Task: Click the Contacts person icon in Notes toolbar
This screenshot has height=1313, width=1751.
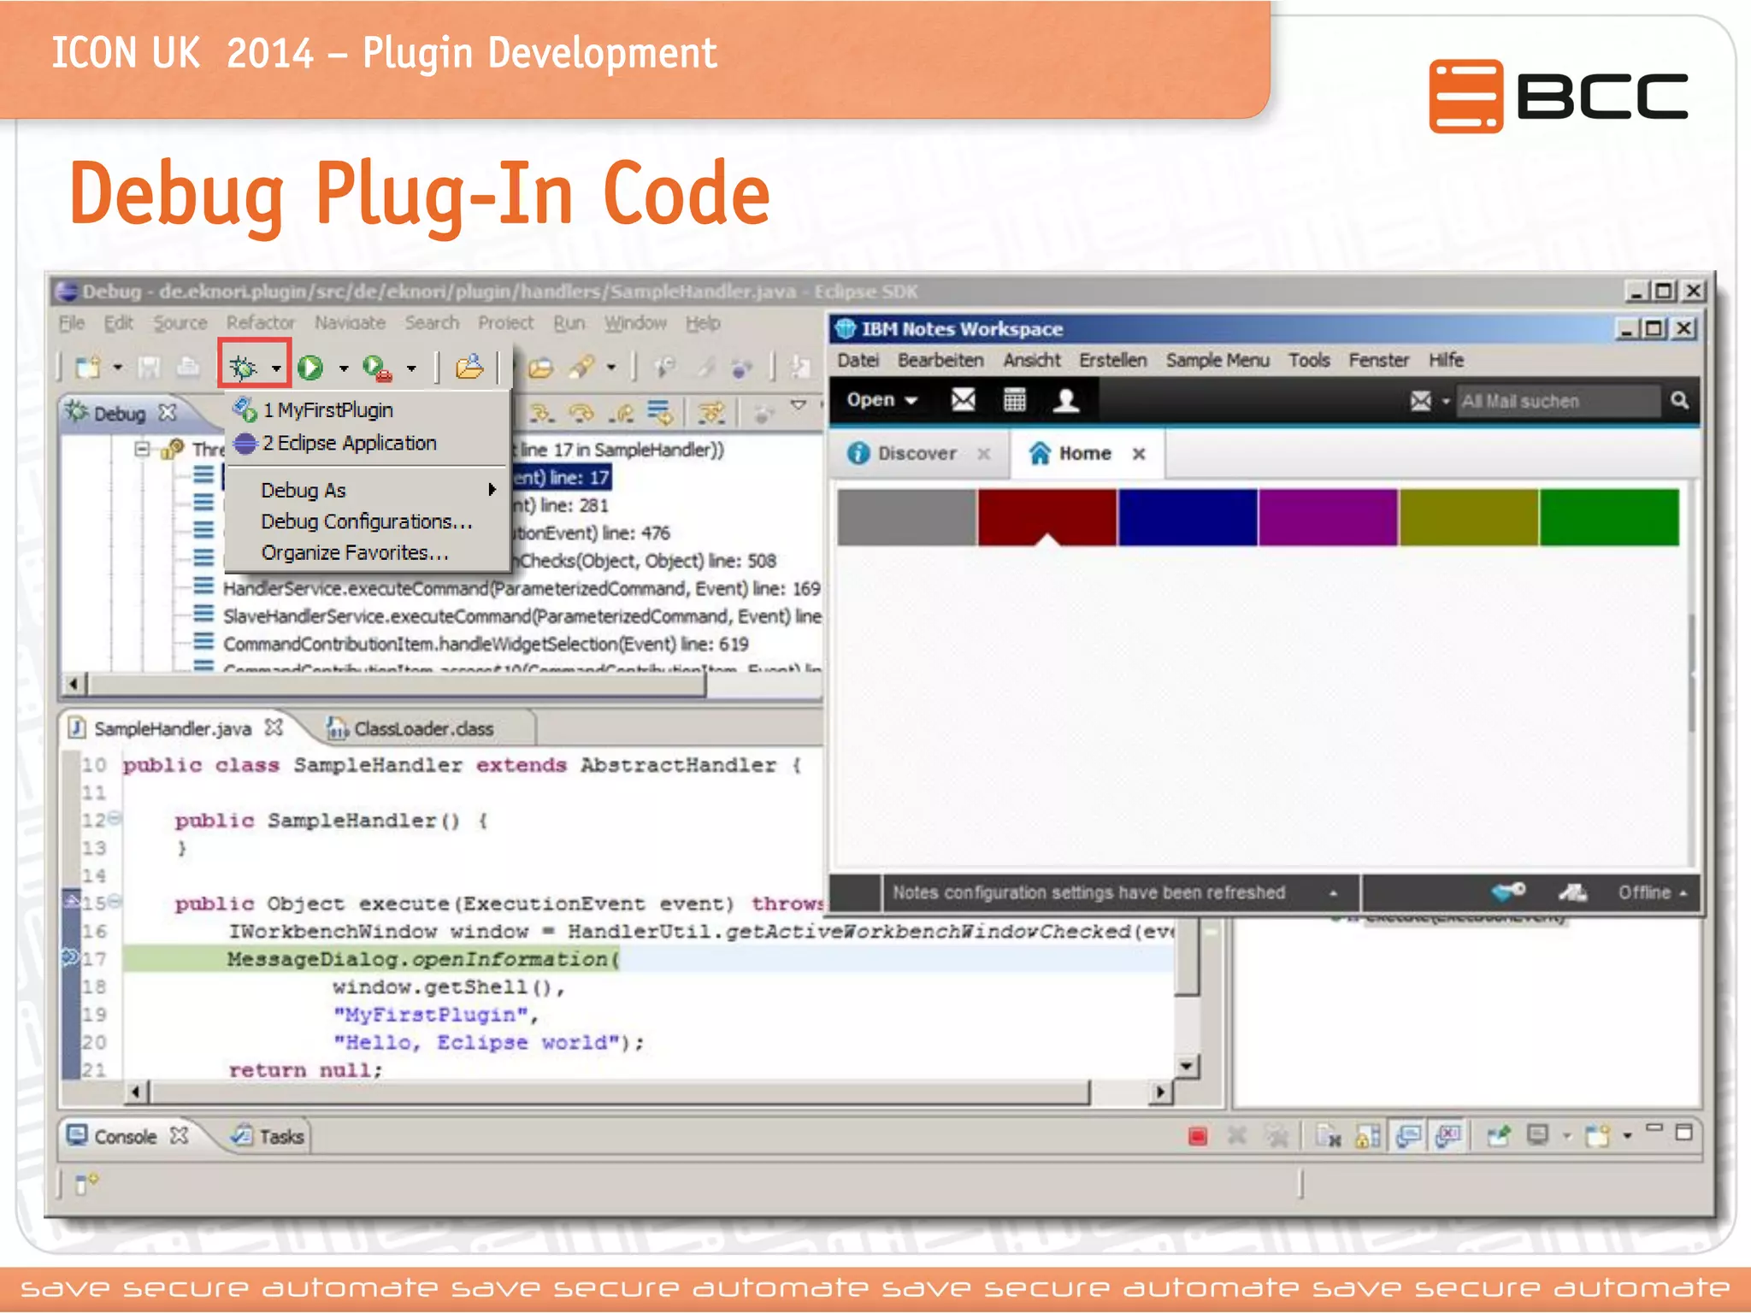Action: (1066, 400)
